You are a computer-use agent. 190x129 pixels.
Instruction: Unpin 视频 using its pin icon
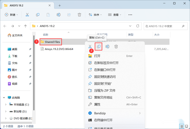[30, 84]
